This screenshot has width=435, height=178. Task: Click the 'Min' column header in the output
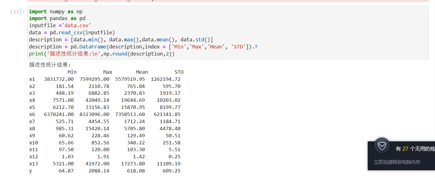pyautogui.click(x=72, y=72)
